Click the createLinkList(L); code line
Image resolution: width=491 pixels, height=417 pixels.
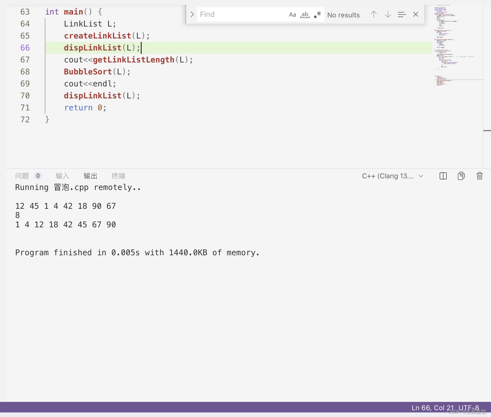click(107, 36)
